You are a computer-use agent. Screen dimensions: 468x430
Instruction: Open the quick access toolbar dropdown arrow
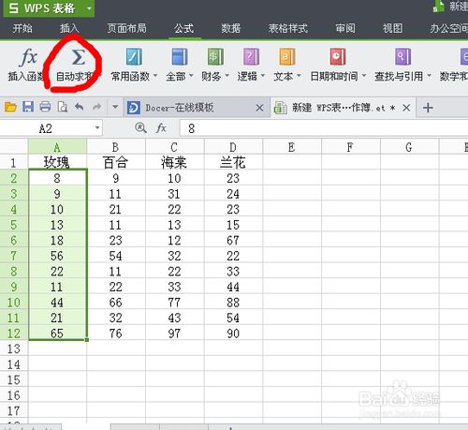click(x=115, y=107)
